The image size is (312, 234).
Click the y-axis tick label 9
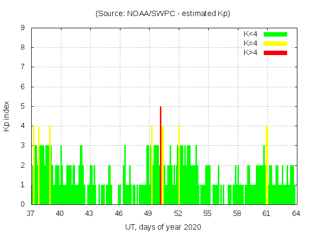coord(22,28)
